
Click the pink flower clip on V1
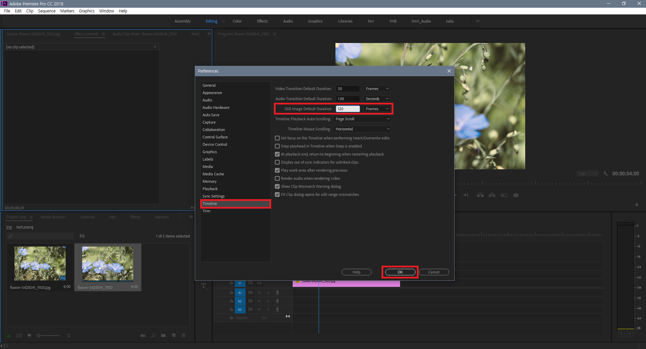coord(346,283)
